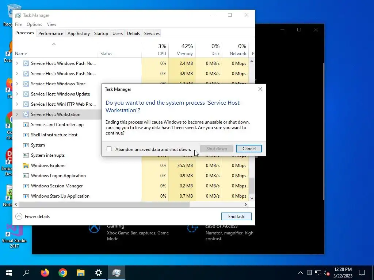Image resolution: width=374 pixels, height=280 pixels.
Task: Click the network tray icon
Action: pos(318,273)
